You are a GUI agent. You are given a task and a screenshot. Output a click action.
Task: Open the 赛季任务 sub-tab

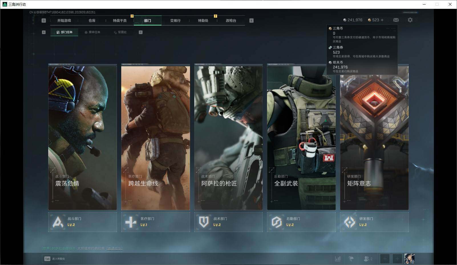click(92, 32)
